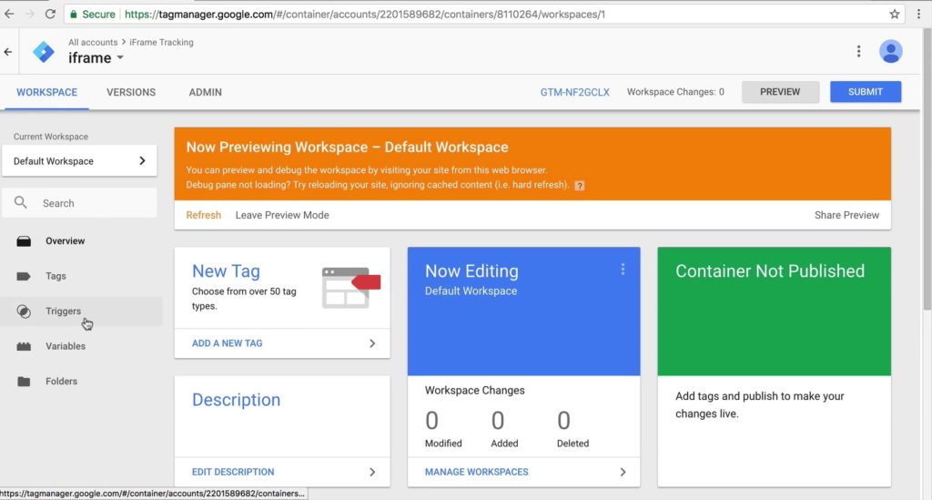Click the Tags label icon
The height and width of the screenshot is (500, 932).
pos(24,276)
